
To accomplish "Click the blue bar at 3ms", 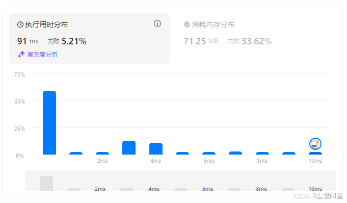I will [x=129, y=147].
